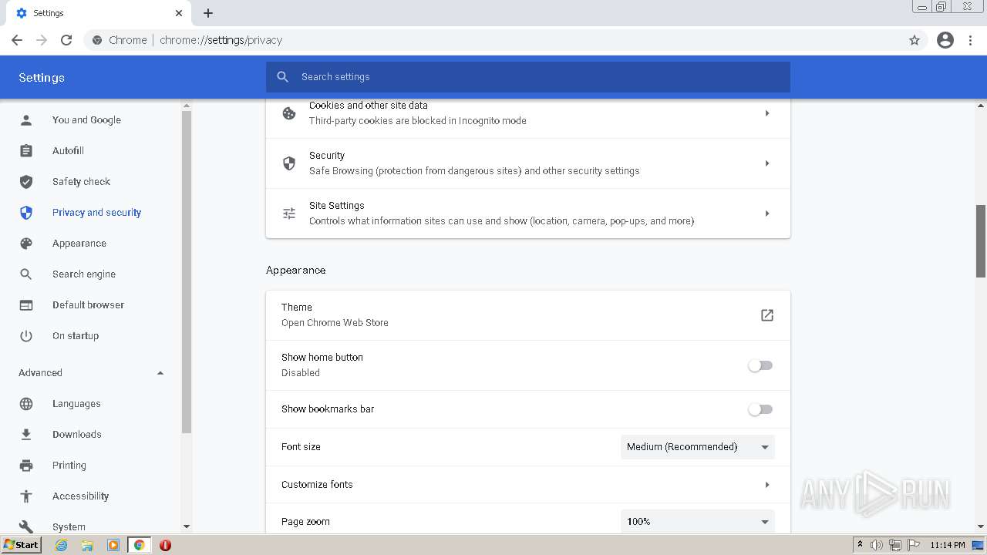This screenshot has width=987, height=555.
Task: Open Customize fonts settings
Action: click(528, 485)
